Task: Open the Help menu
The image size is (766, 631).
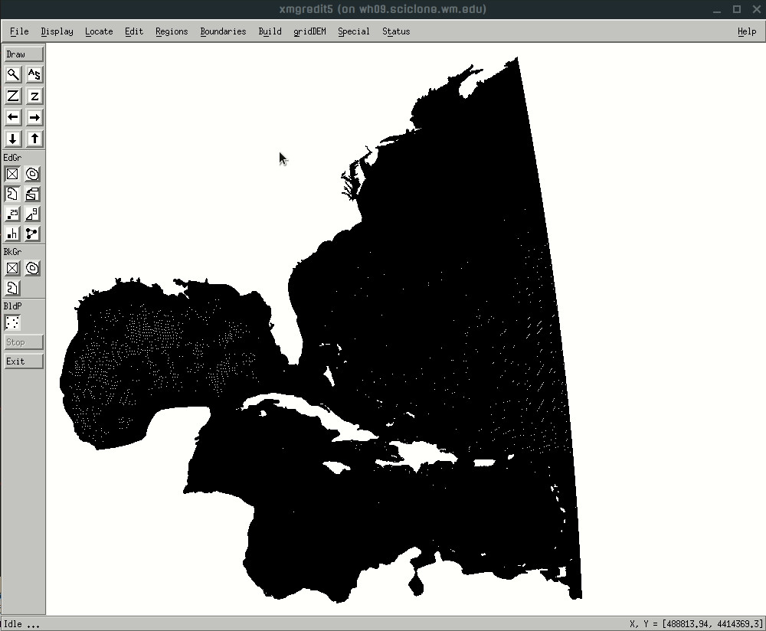Action: [746, 31]
